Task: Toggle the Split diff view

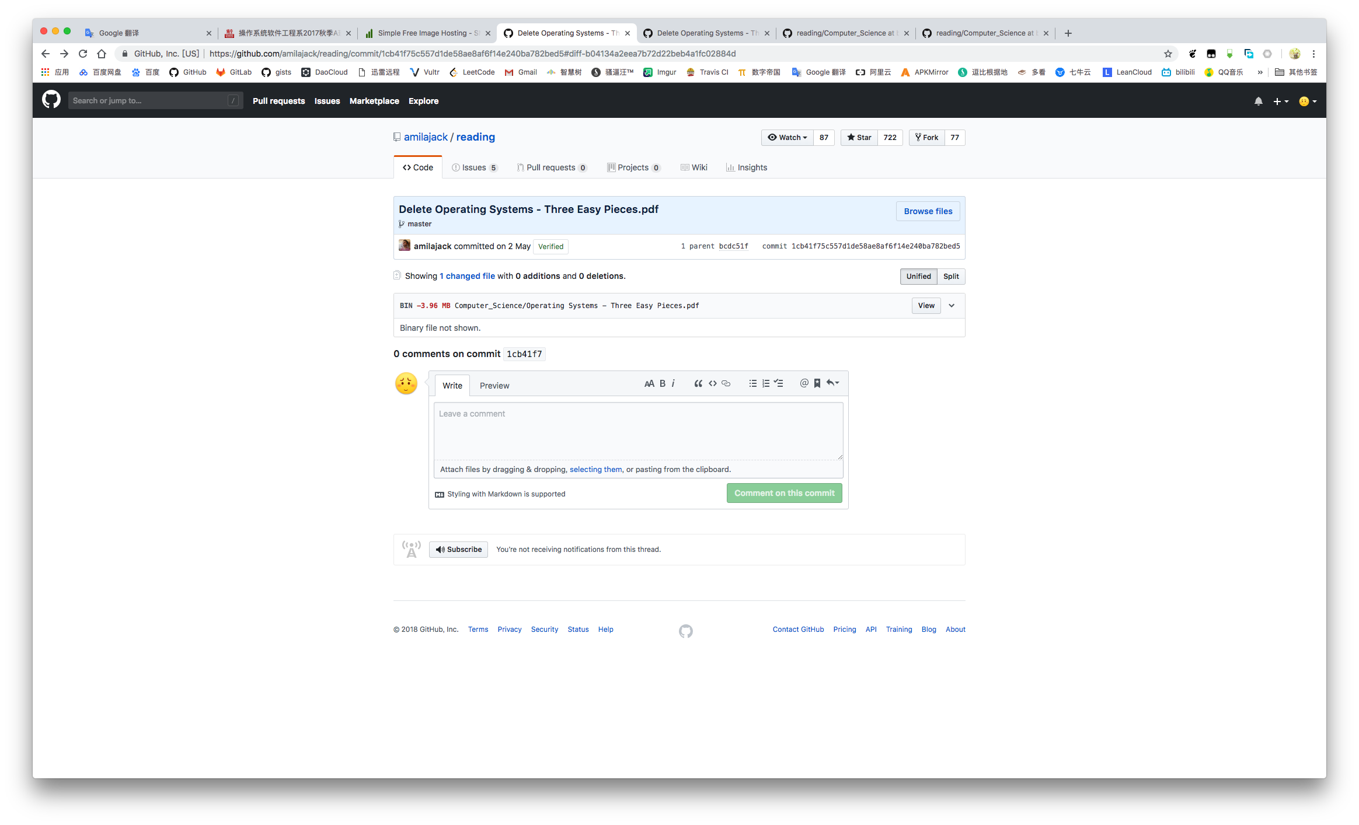Action: click(x=952, y=275)
